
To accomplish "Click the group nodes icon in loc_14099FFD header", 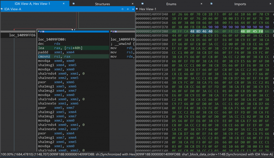I will [x=116, y=32].
